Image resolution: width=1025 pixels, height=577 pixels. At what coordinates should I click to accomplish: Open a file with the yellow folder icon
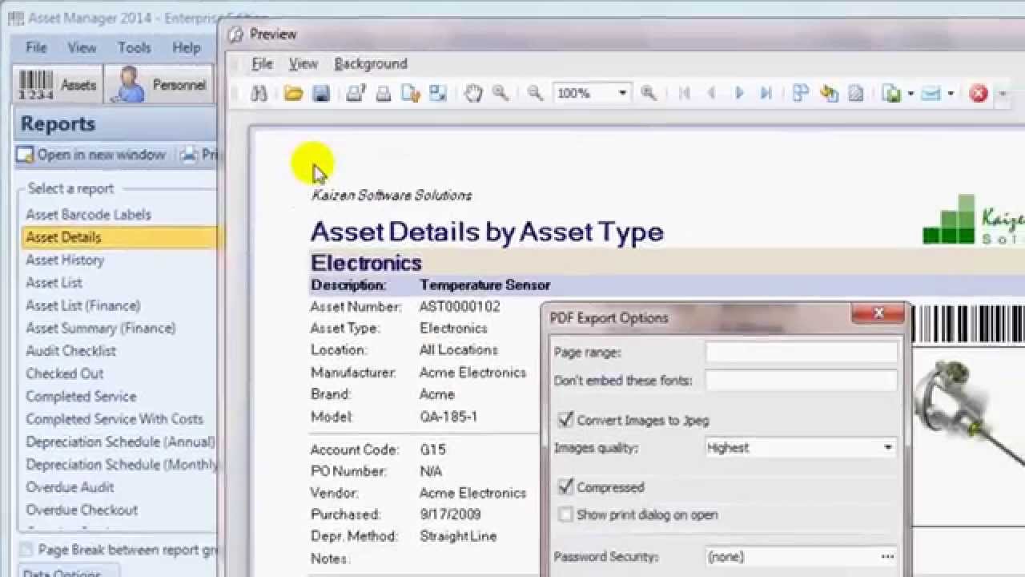(x=293, y=94)
